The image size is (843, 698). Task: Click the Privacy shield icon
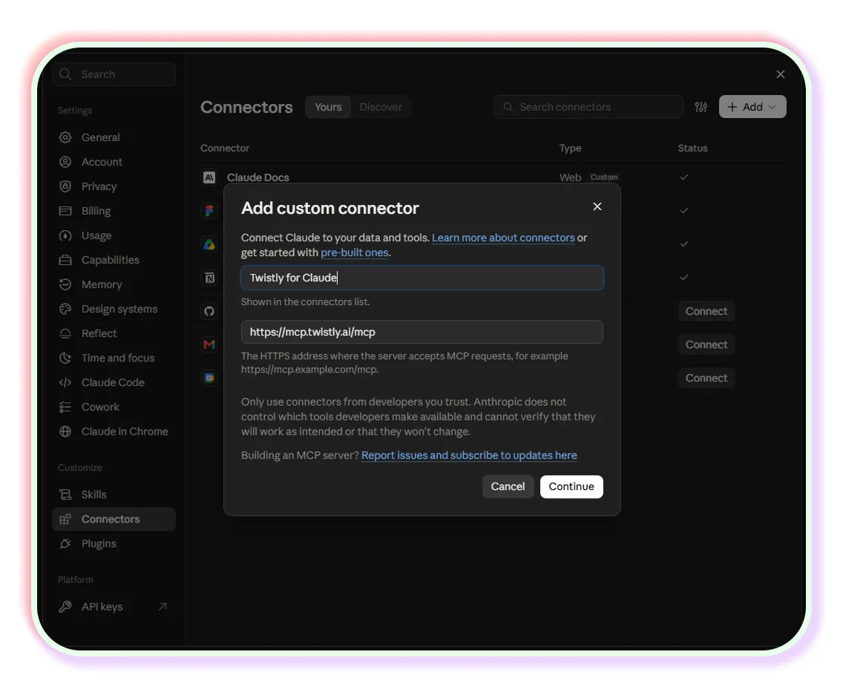coord(65,186)
